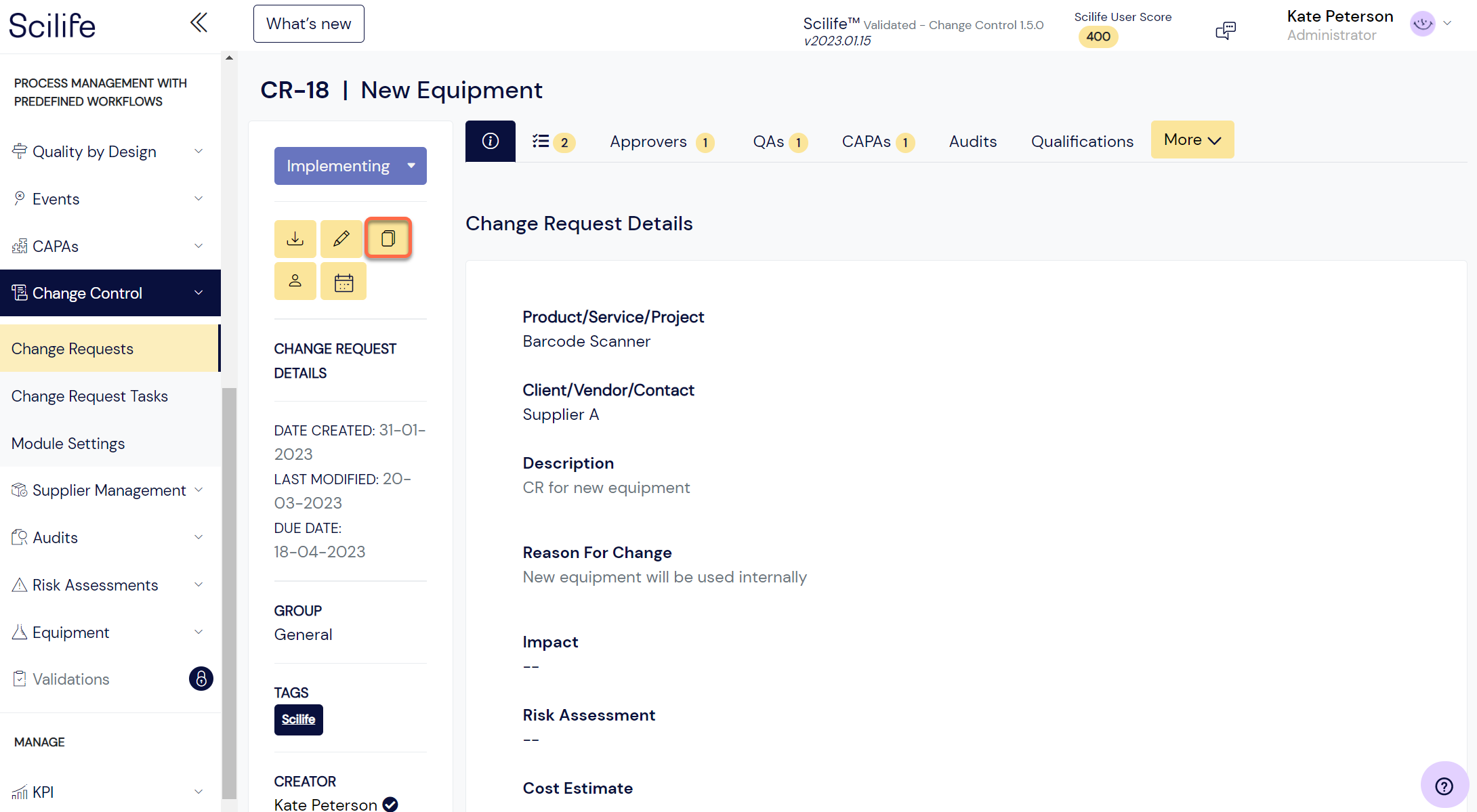Click the Scilife logo
Screen dimensions: 1477x812
pos(52,26)
